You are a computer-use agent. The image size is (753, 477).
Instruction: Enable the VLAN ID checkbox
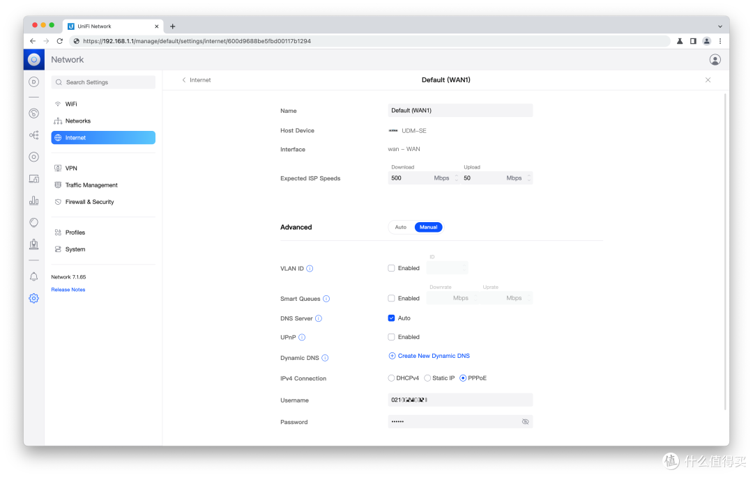[x=391, y=268]
